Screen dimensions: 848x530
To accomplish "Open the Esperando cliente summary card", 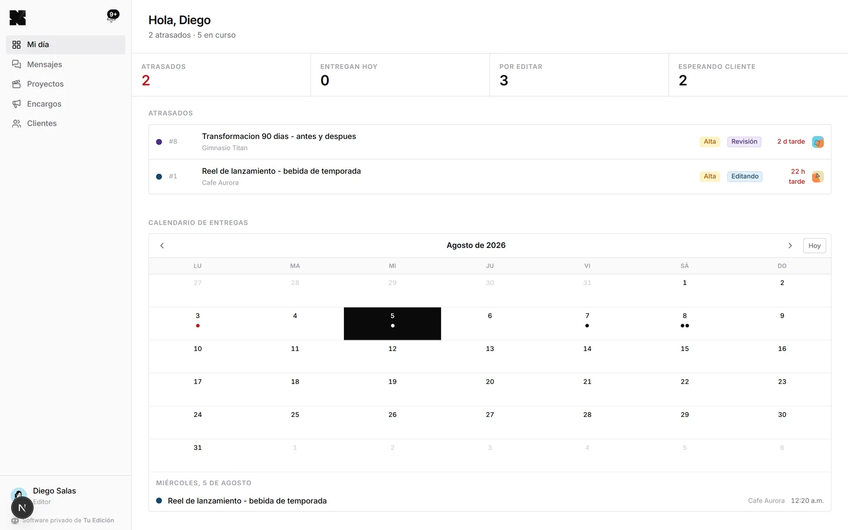I will click(x=758, y=75).
